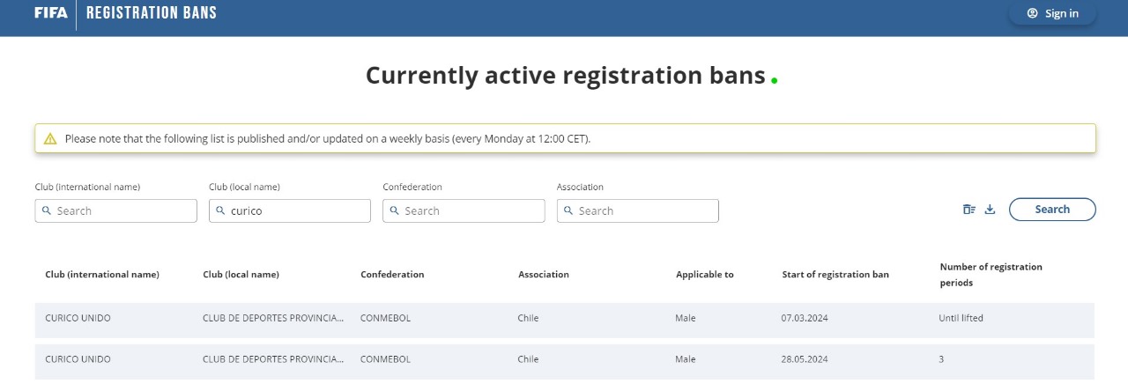Focus the Club (local name) field containing curico
This screenshot has width=1128, height=391.
[x=290, y=211]
